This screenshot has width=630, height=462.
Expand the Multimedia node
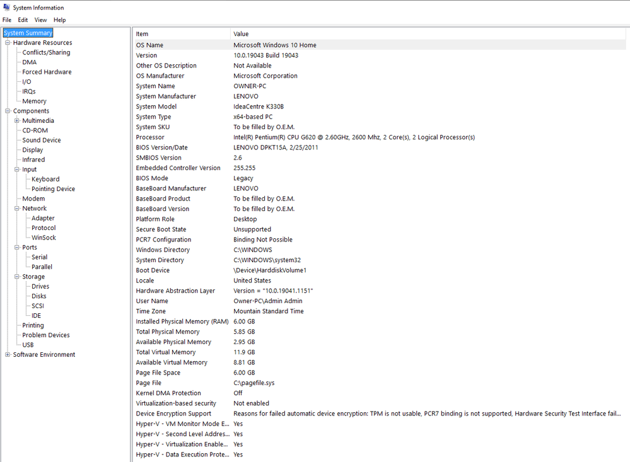(x=17, y=120)
